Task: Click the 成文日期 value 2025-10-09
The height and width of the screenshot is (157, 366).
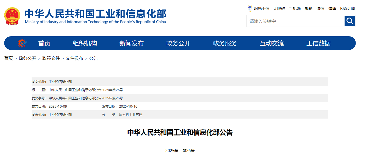Action: (x=58, y=106)
